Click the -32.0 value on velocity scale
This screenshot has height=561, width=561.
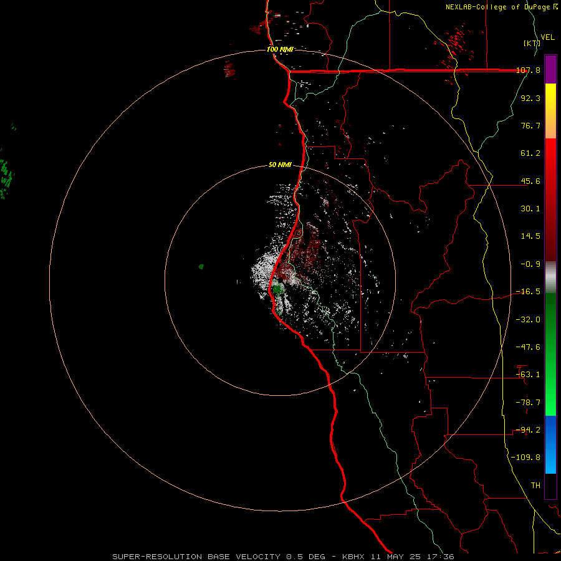[528, 320]
